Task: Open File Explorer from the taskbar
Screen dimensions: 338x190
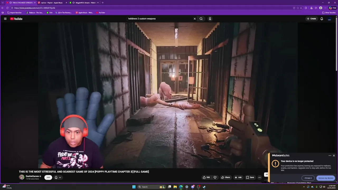Action: tap(175, 187)
